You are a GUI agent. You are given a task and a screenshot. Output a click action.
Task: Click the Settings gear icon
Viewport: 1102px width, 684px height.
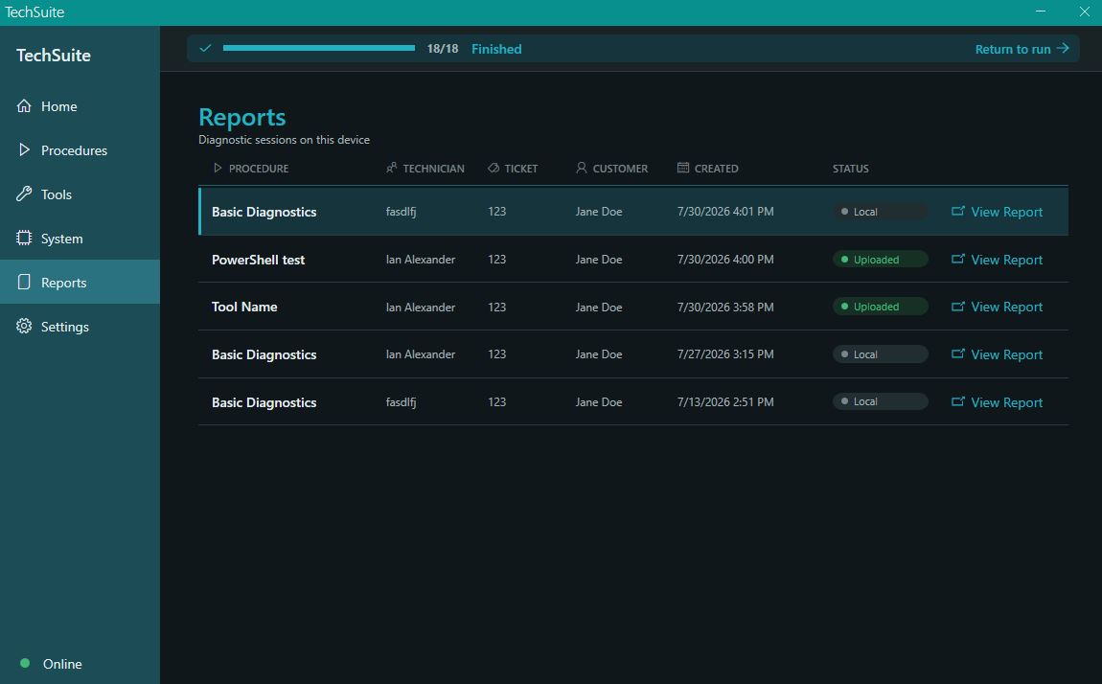pyautogui.click(x=24, y=327)
